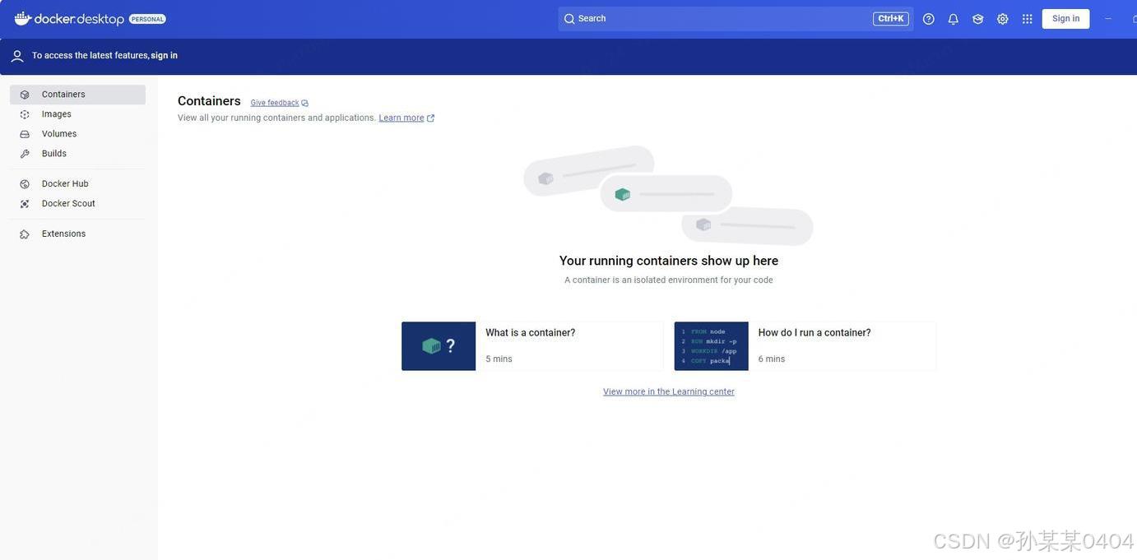Open the Volumes section
This screenshot has width=1137, height=560.
pyautogui.click(x=77, y=134)
